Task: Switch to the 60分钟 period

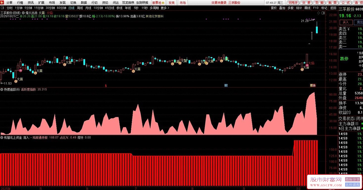Action: click(x=62, y=8)
